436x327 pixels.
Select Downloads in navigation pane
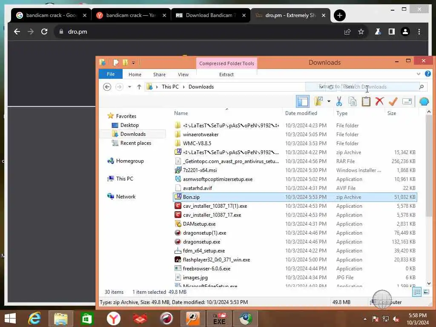pyautogui.click(x=133, y=134)
